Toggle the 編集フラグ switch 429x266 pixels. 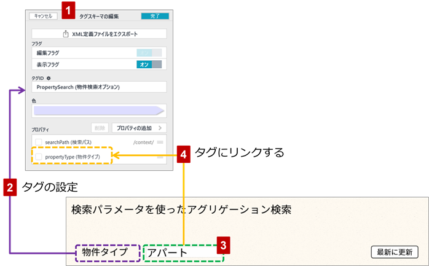point(149,53)
